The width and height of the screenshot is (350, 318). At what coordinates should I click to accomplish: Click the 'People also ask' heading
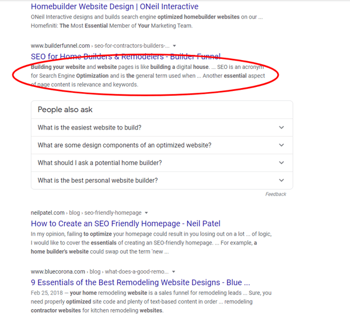[65, 110]
